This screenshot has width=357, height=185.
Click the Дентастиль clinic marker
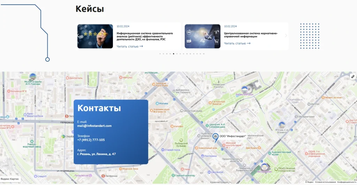[x=67, y=78]
